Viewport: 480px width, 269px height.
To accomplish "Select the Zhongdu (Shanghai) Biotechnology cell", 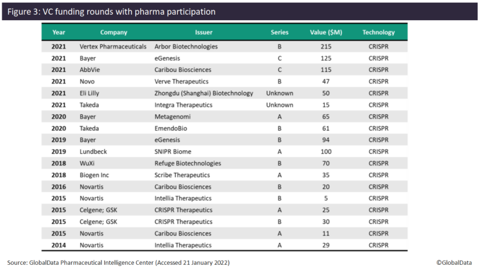I will [x=204, y=93].
